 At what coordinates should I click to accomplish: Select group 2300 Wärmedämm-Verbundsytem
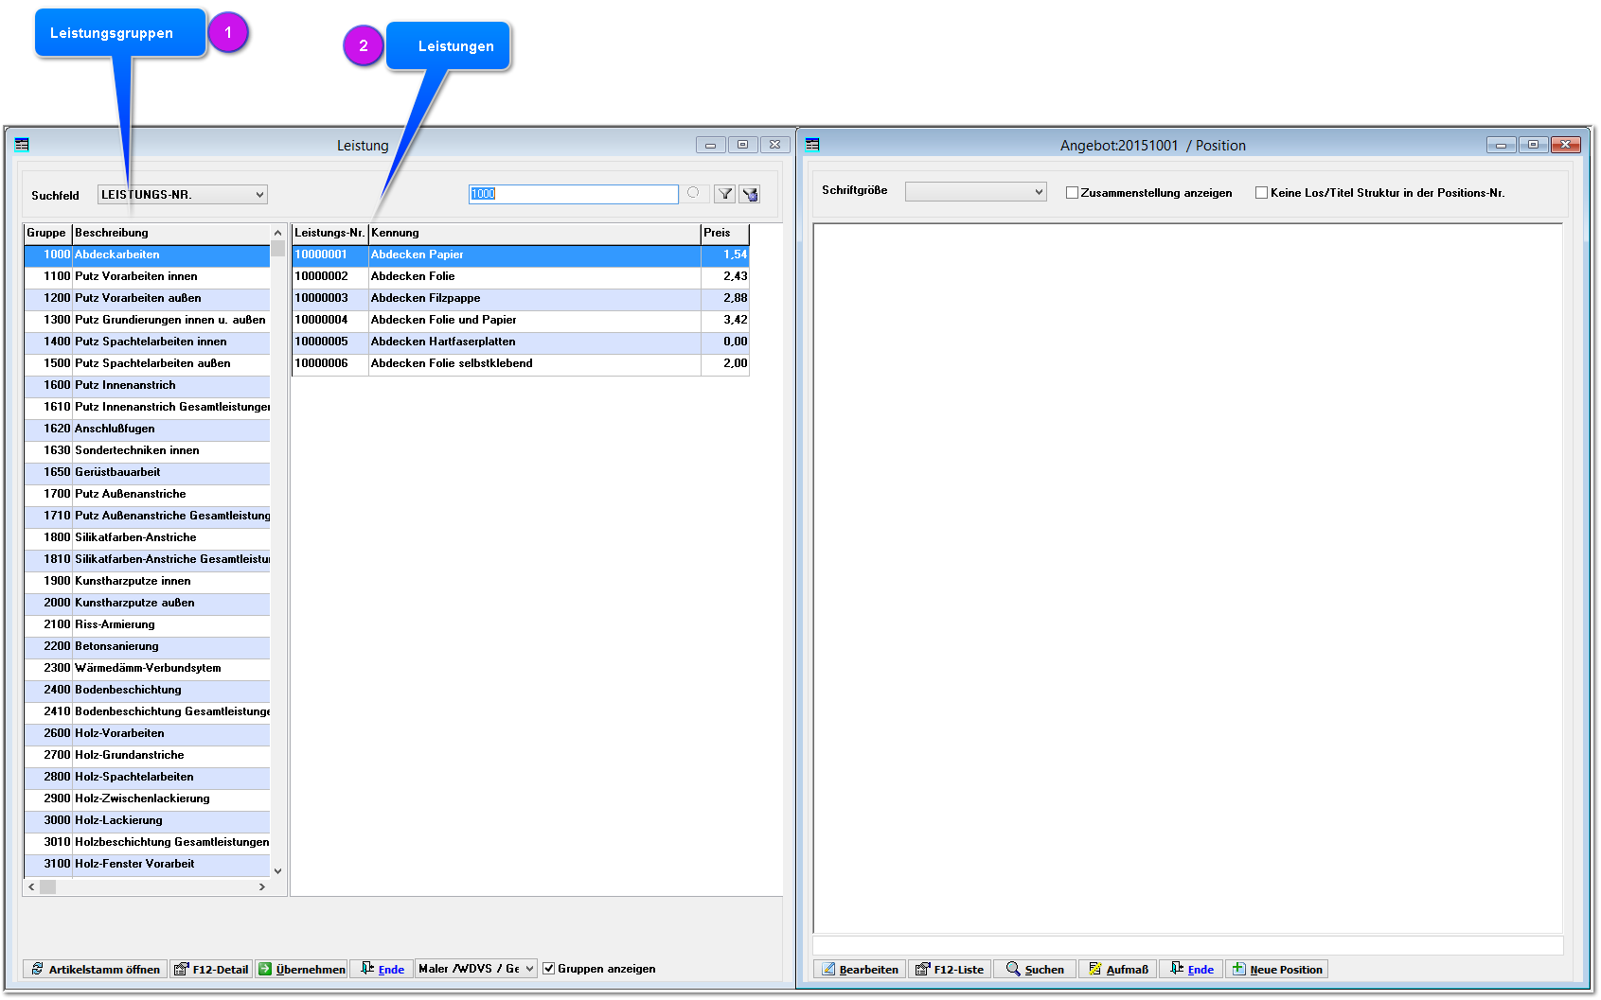coord(147,668)
